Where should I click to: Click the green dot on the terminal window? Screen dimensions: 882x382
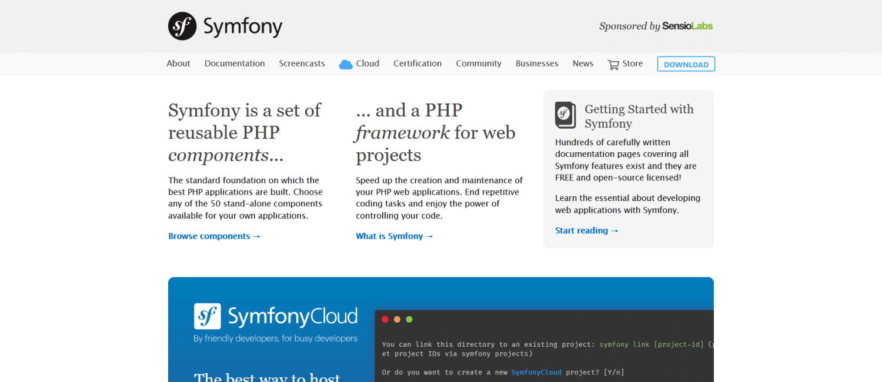point(409,319)
